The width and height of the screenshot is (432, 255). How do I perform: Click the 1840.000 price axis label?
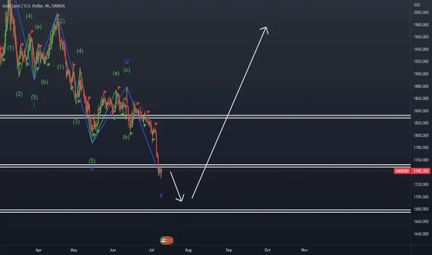click(x=421, y=111)
